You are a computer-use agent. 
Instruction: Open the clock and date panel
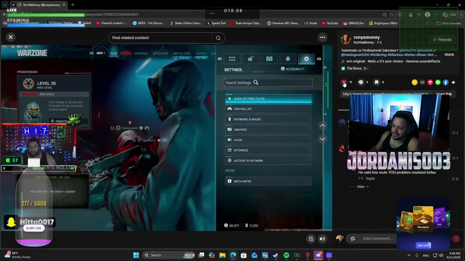coord(454,255)
